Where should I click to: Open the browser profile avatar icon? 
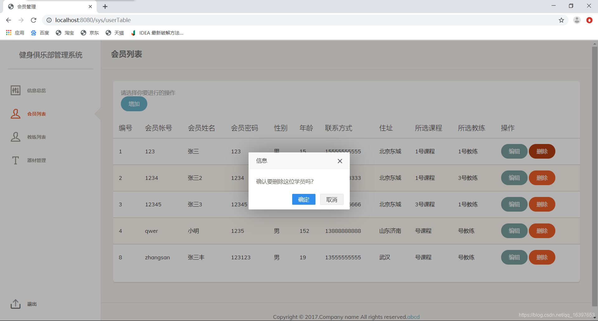(x=577, y=20)
